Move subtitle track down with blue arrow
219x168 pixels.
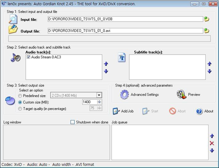pyautogui.click(x=209, y=71)
